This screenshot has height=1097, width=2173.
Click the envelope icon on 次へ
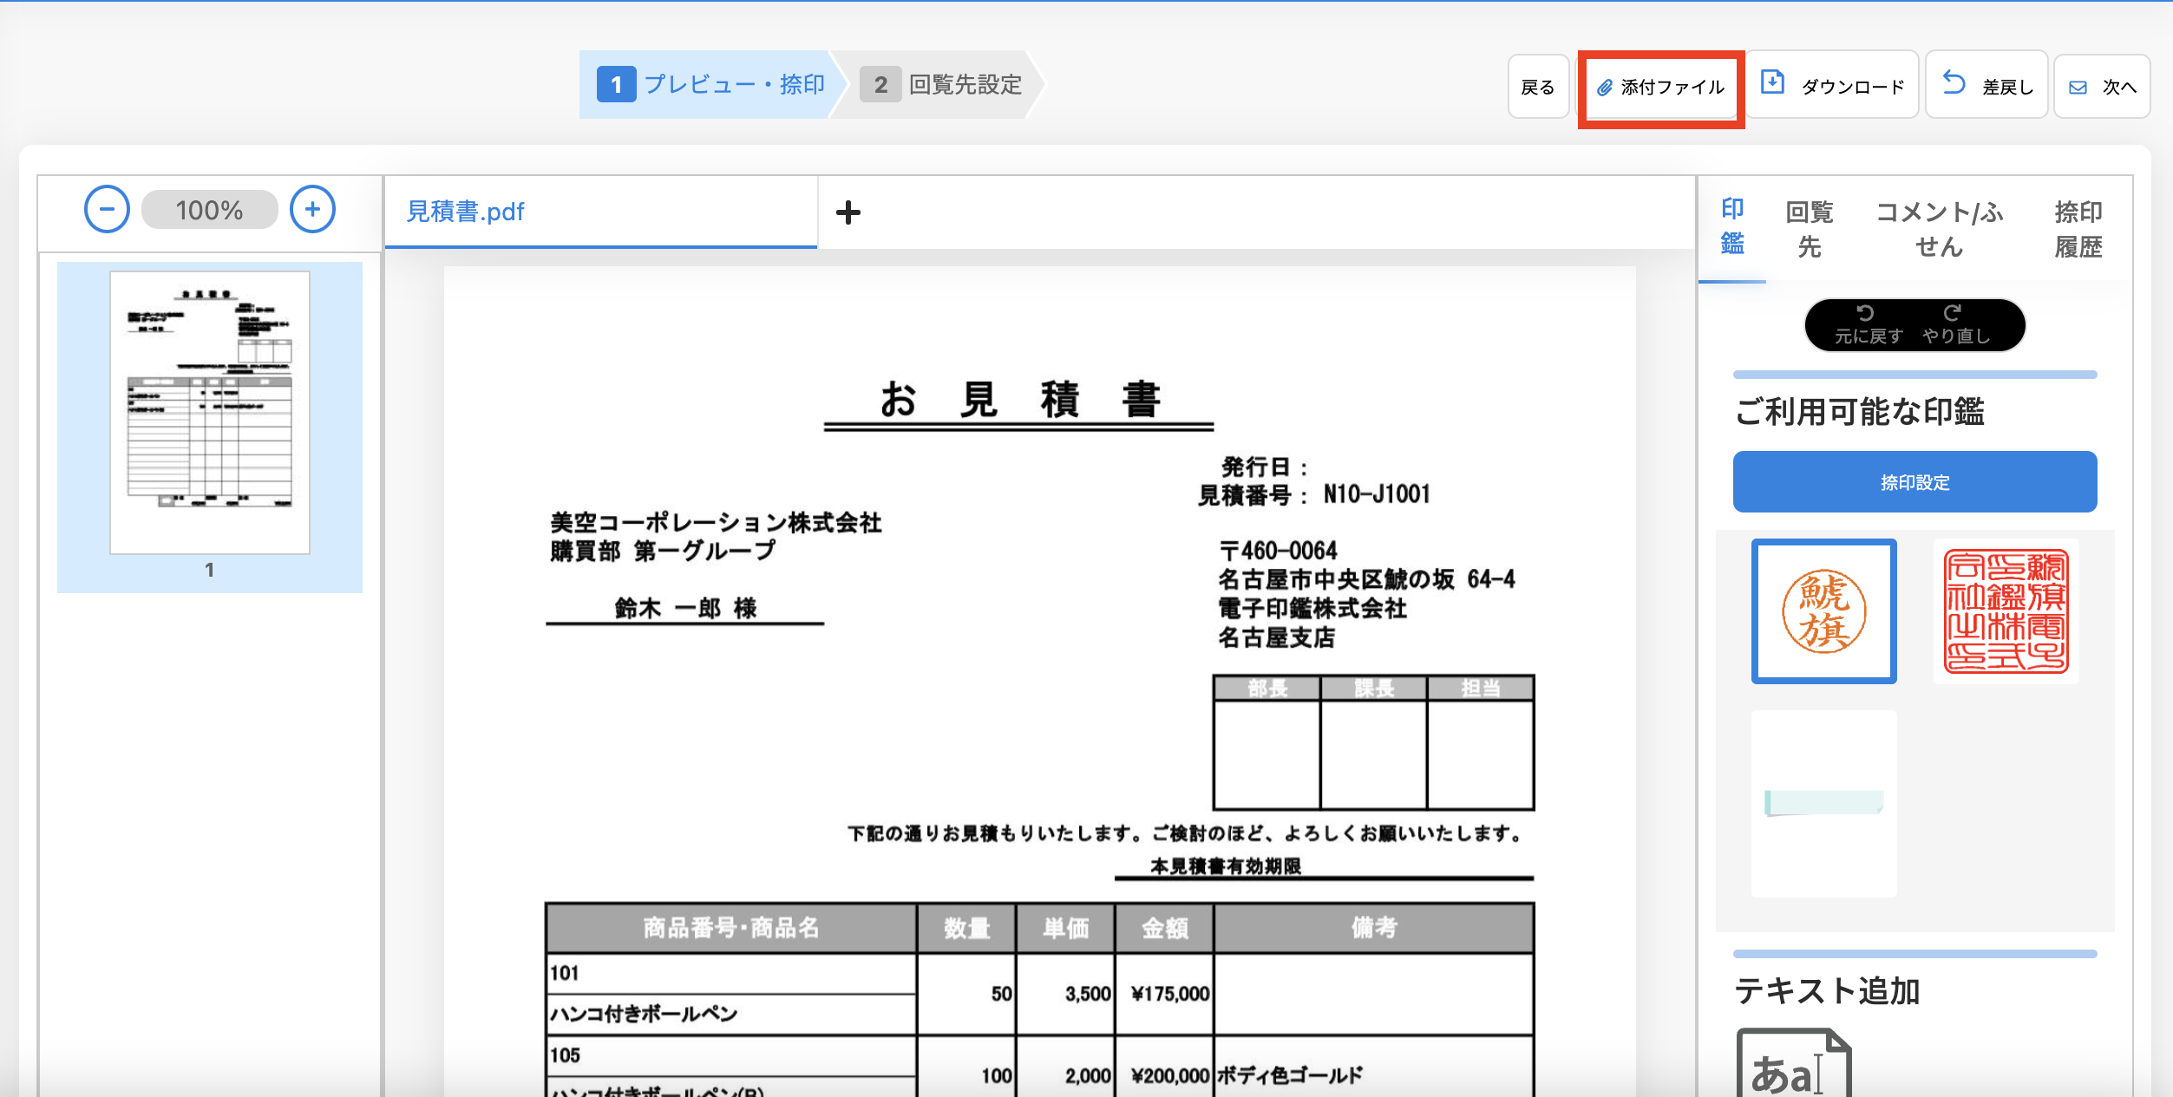click(2078, 88)
